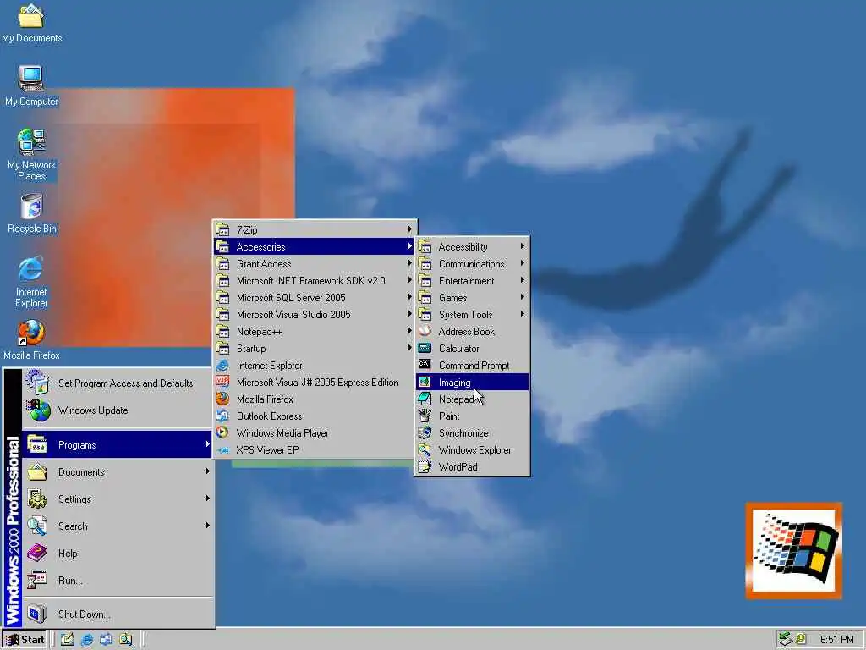Open Microsoft Visual Studio 2005 group

coord(315,315)
